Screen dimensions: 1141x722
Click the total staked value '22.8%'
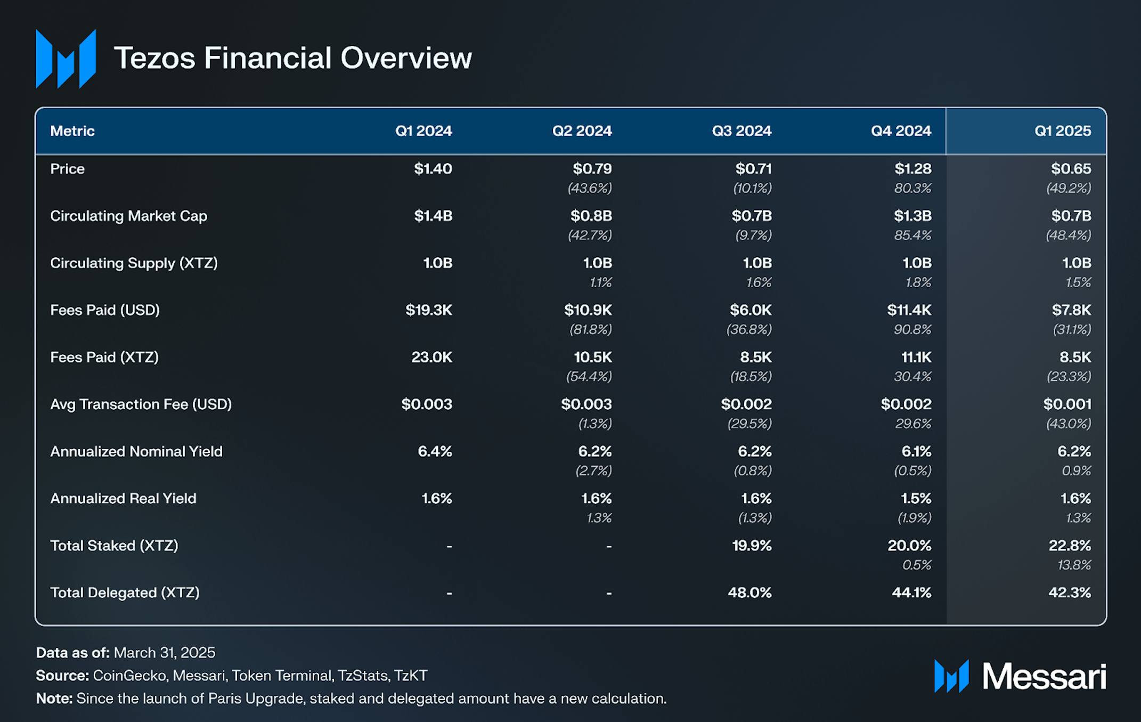(1070, 546)
